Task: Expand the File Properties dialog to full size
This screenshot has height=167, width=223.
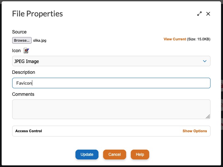Action: coord(199,14)
